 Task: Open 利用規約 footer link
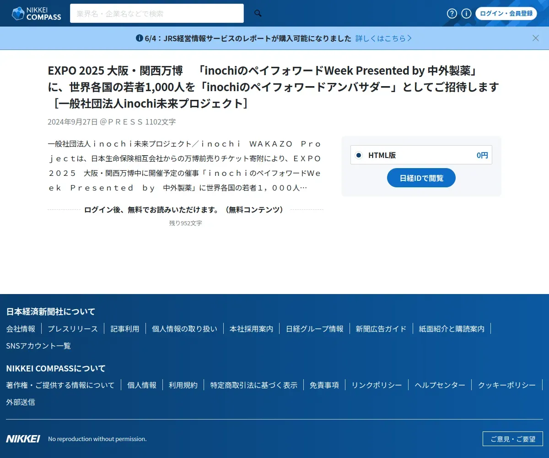pos(183,385)
